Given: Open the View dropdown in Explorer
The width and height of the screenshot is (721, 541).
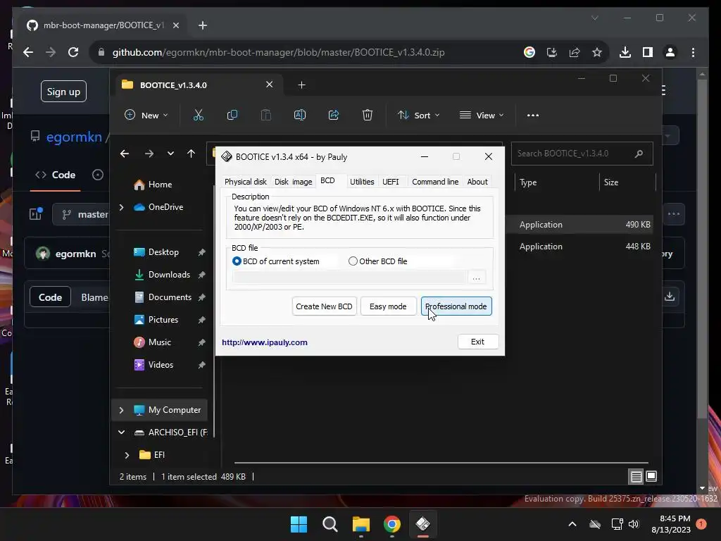Looking at the screenshot, I should [x=482, y=115].
